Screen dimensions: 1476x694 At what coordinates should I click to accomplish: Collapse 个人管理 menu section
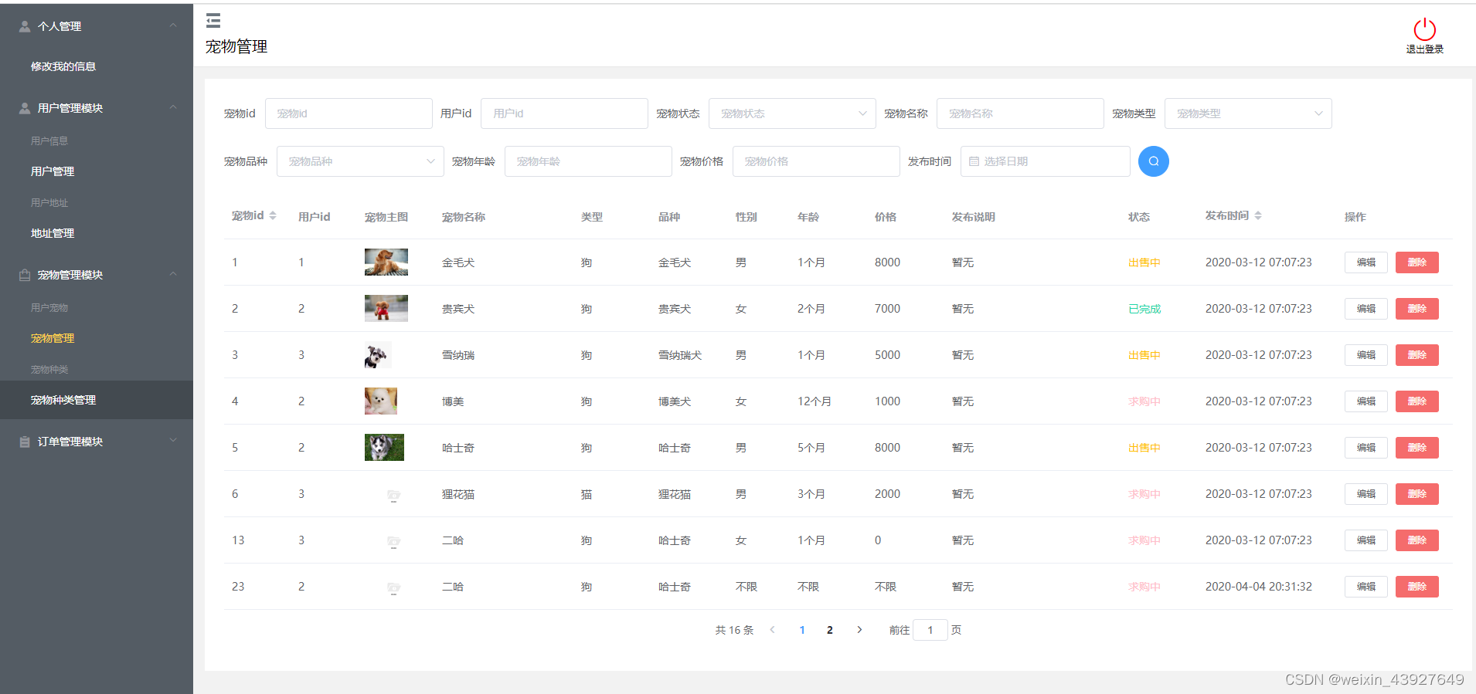pos(173,26)
